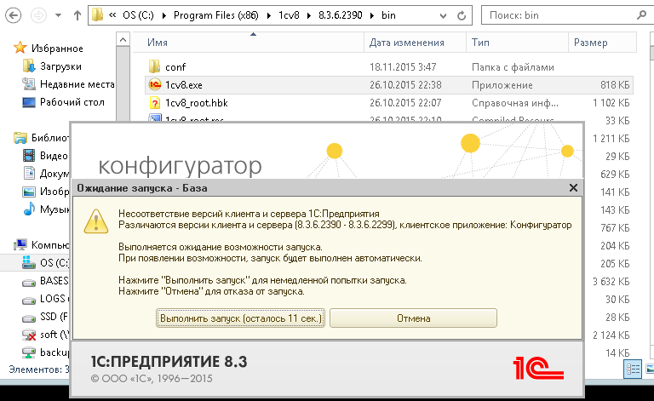The width and height of the screenshot is (654, 401).
Task: Sort files by Дата изменения column
Action: tap(407, 43)
